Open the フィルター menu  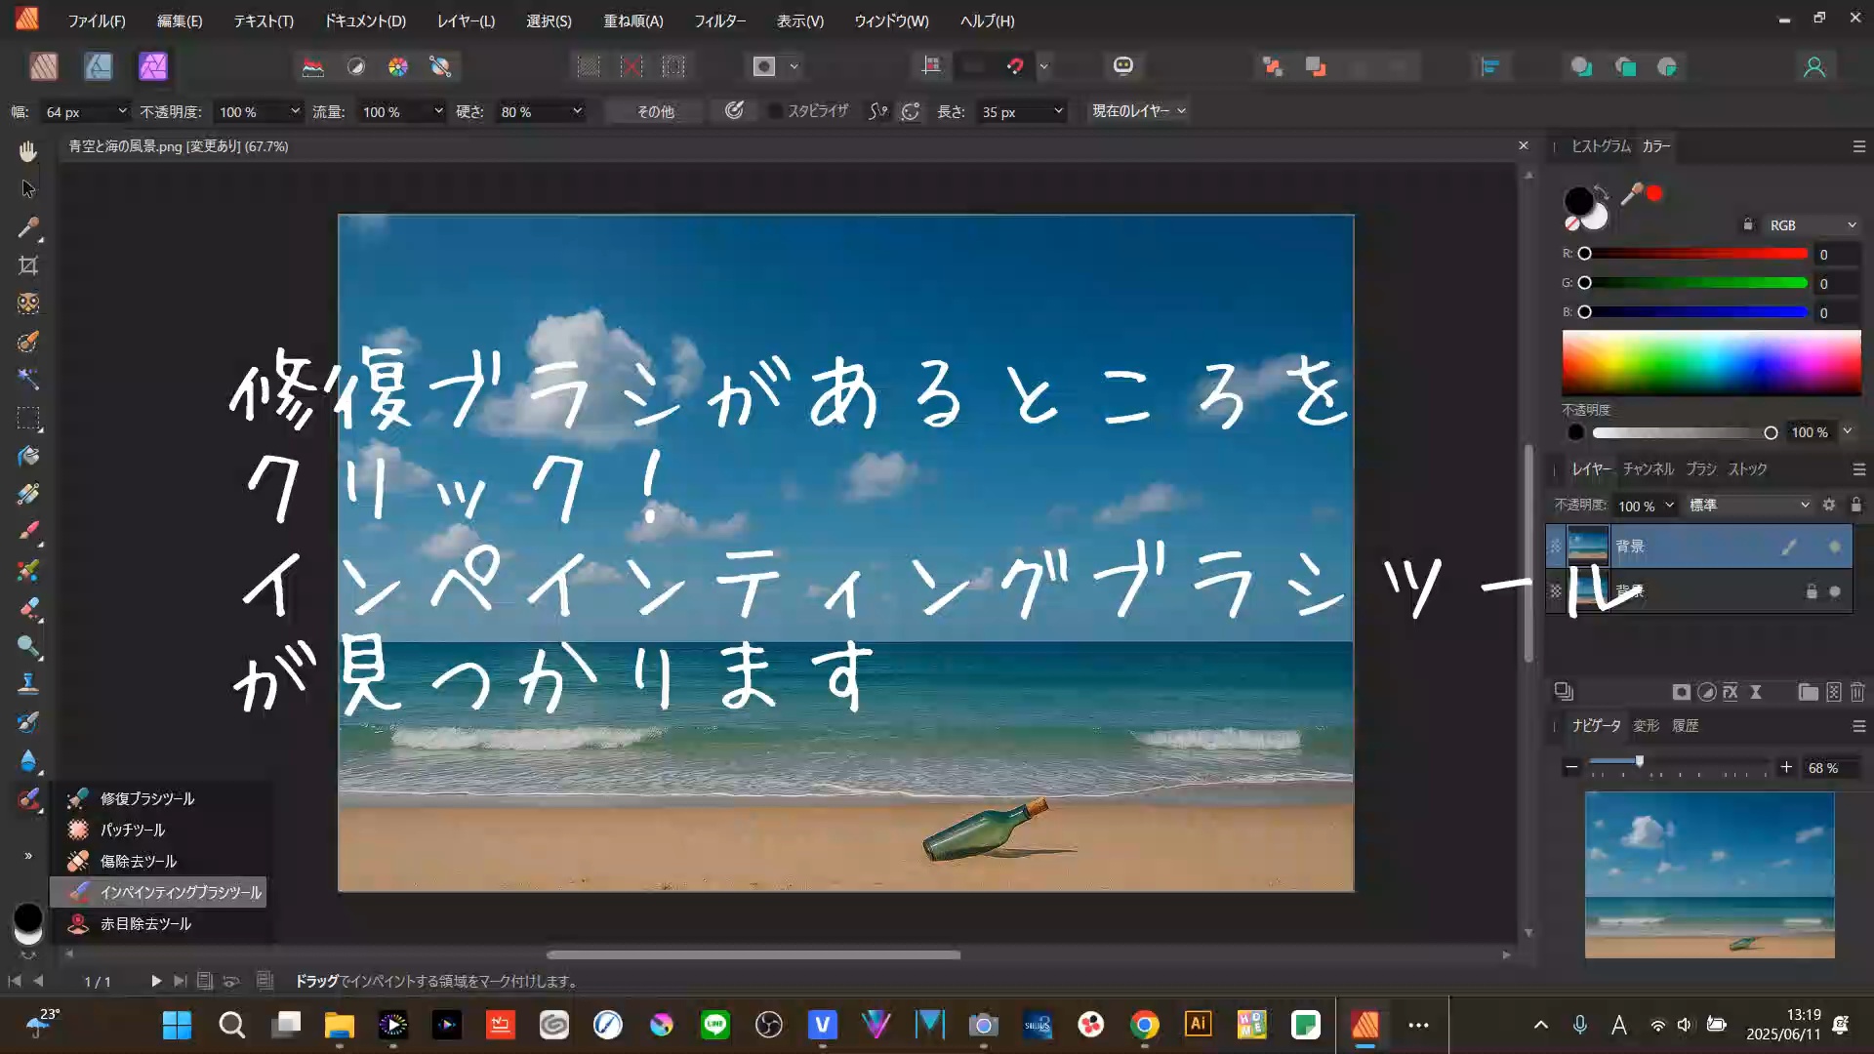[719, 20]
